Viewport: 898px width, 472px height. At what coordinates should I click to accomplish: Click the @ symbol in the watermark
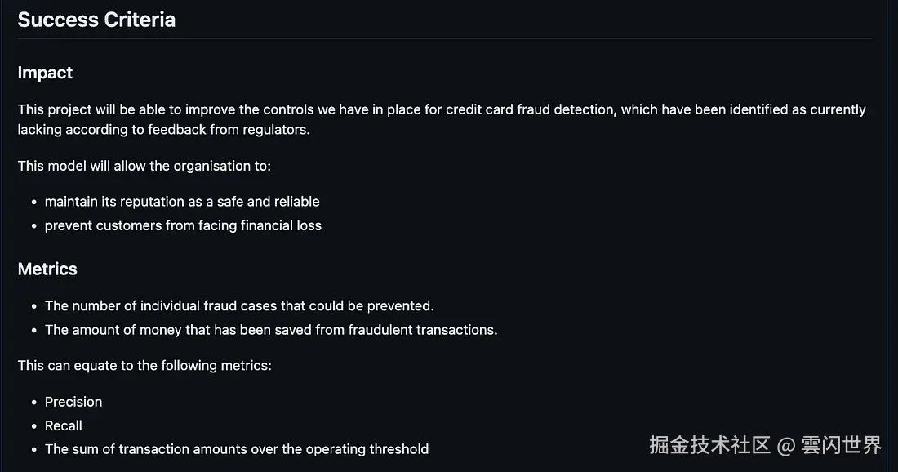click(785, 446)
